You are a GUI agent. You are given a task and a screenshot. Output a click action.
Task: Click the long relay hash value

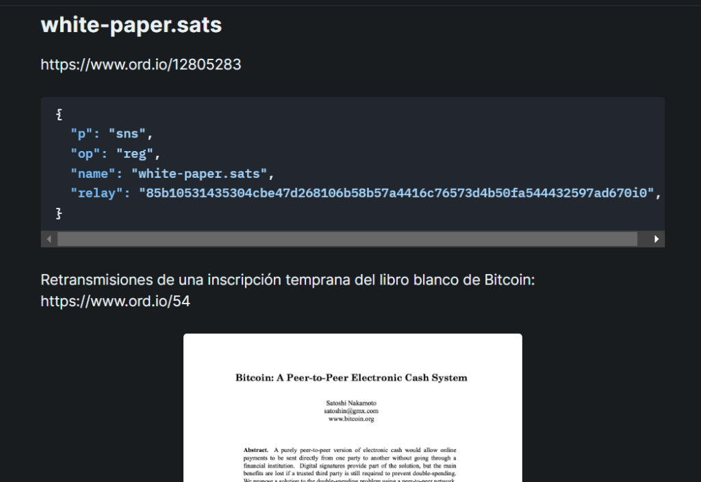click(396, 193)
